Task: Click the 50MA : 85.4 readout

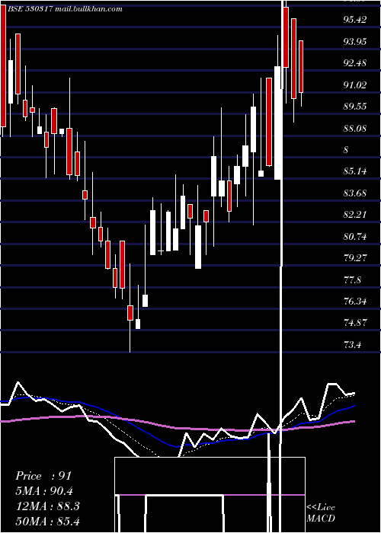Action: [x=48, y=521]
